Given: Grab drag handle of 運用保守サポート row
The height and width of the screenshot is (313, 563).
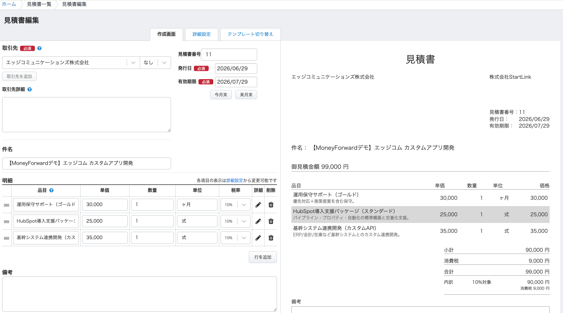Looking at the screenshot, I should (6, 205).
